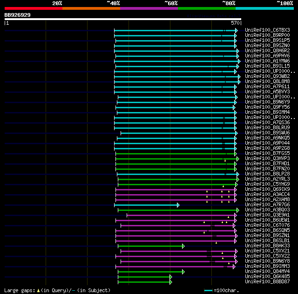Click the short green alignment bar for B8AK33

pos(151,246)
